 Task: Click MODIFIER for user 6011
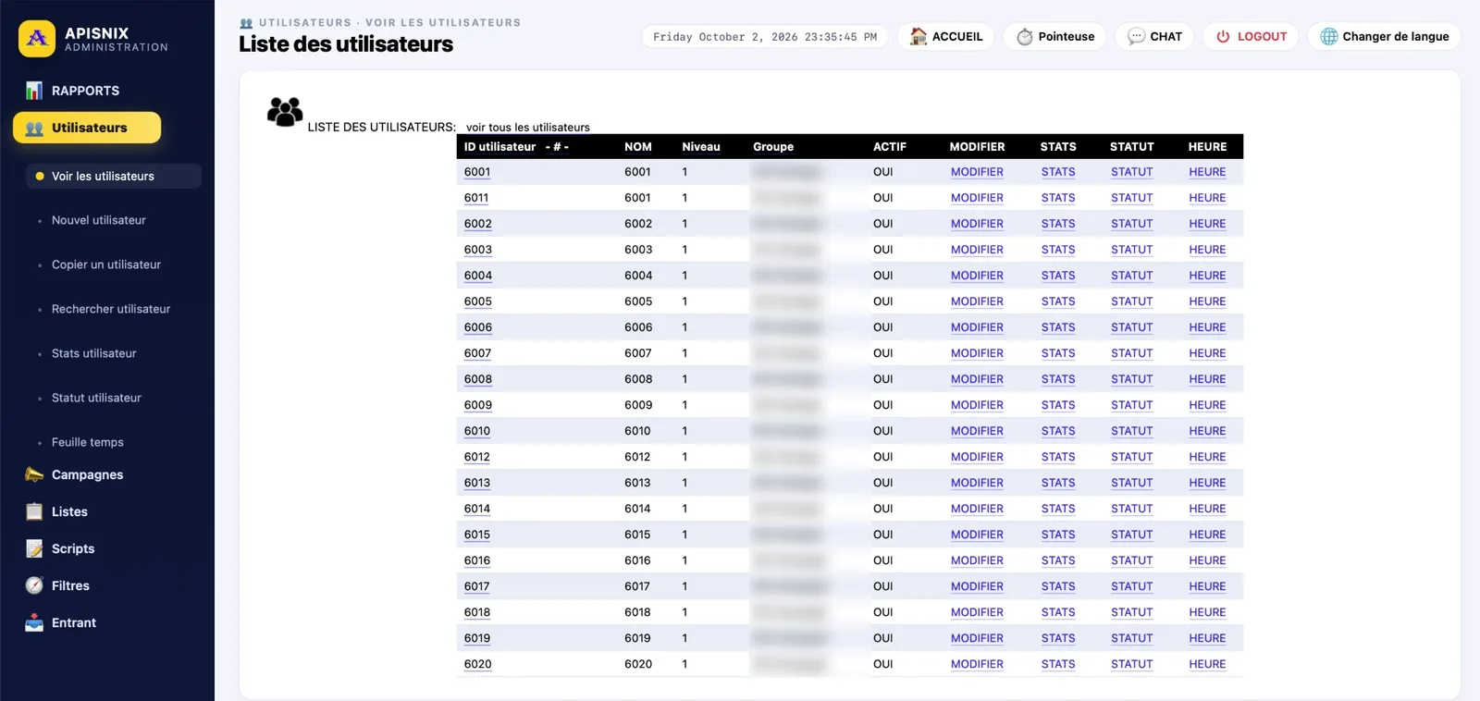pos(977,198)
